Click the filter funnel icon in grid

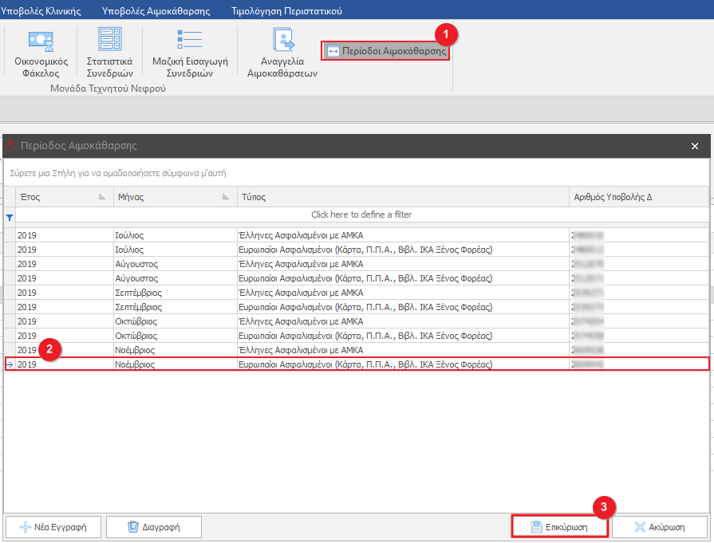click(x=10, y=217)
